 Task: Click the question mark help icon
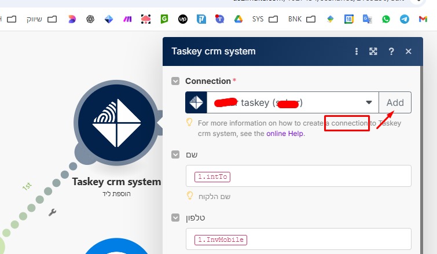pos(391,51)
